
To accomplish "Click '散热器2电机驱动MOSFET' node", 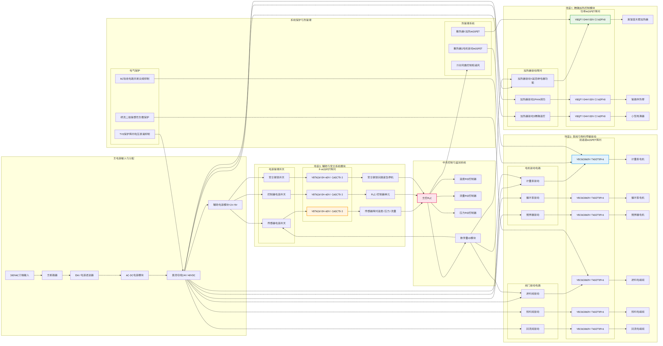I will (468, 49).
